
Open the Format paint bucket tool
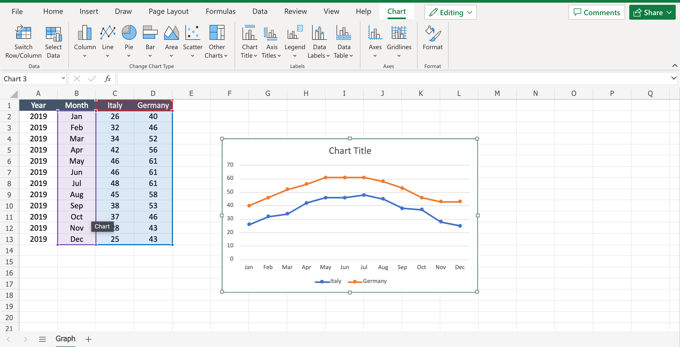click(432, 33)
